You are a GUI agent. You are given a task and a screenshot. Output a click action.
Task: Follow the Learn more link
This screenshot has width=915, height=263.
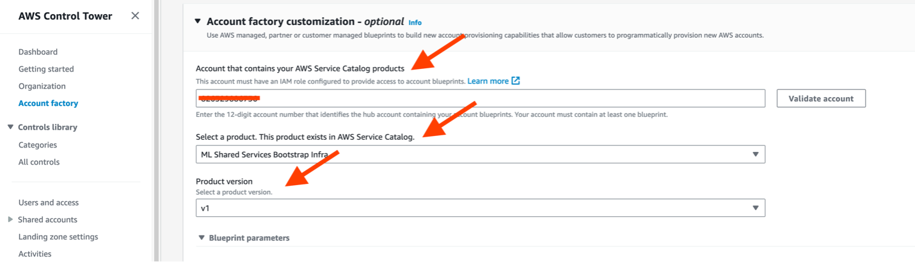(488, 81)
